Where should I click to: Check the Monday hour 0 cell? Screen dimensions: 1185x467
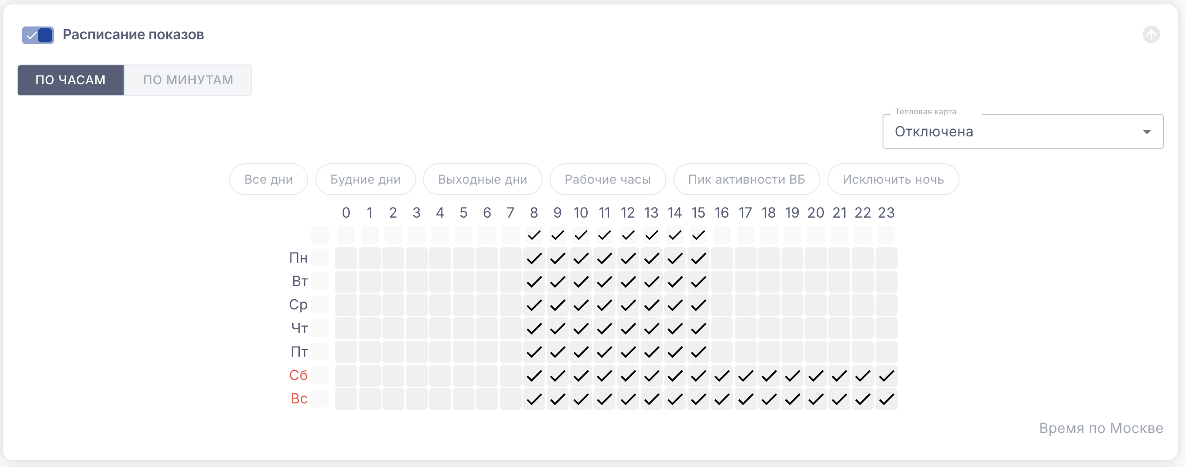tap(346, 258)
